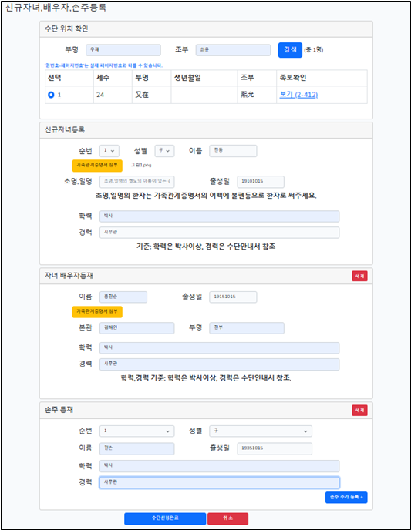Focus the 조부 search input field
Viewport: 411px width, 530px height.
[233, 50]
